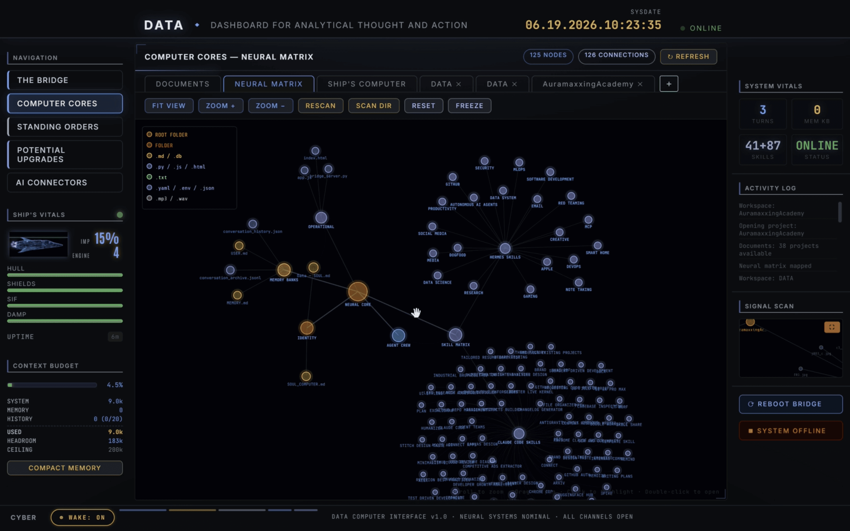This screenshot has height=531, width=850.
Task: Click the .txt legend entry
Action: pos(157,177)
